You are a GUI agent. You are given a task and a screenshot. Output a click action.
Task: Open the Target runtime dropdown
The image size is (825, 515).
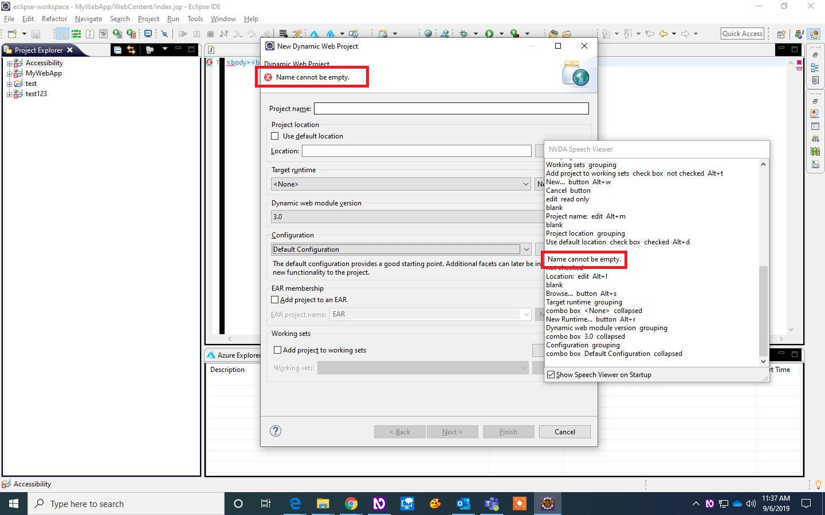(525, 184)
